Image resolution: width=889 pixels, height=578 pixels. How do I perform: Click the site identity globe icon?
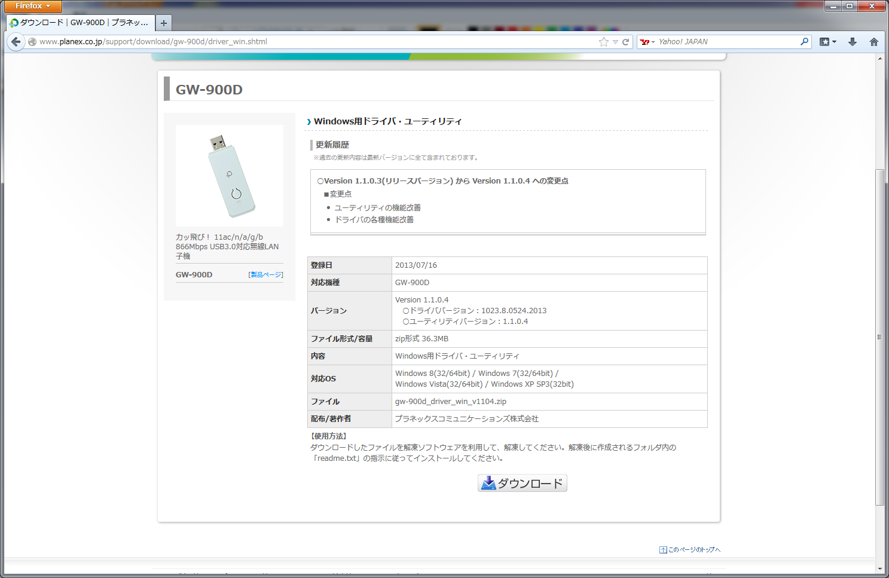pos(32,42)
